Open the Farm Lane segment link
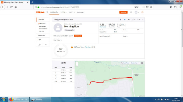The image size is (183, 102). coord(88,47)
